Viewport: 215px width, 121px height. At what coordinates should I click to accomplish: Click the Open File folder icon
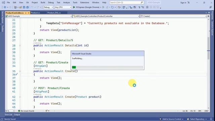20,7
